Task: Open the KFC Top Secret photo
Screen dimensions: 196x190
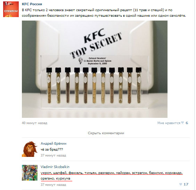Action: click(x=95, y=69)
